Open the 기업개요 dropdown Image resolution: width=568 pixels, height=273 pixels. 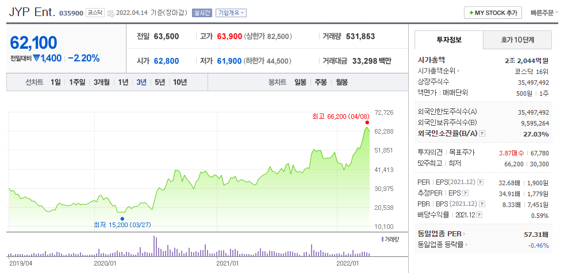tap(231, 13)
